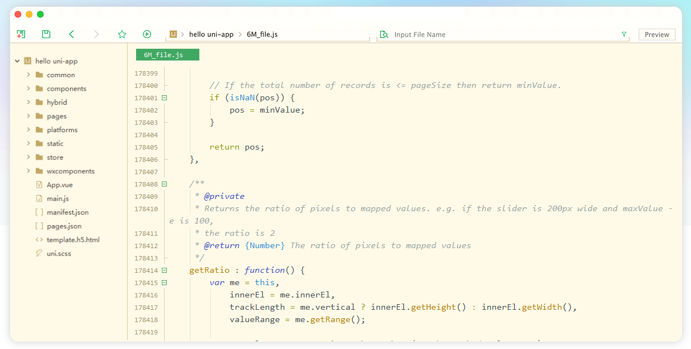
Task: Click the forward navigation arrow
Action: click(x=96, y=34)
